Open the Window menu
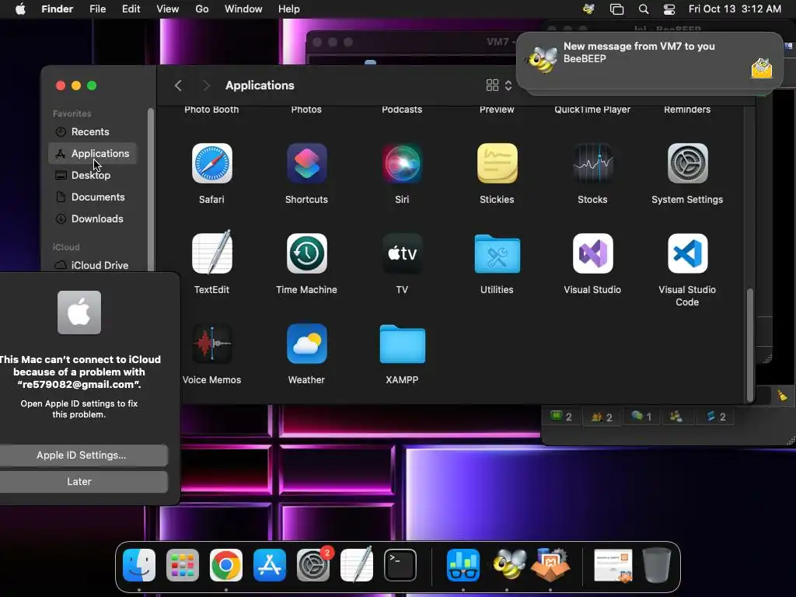The height and width of the screenshot is (597, 796). pyautogui.click(x=243, y=9)
